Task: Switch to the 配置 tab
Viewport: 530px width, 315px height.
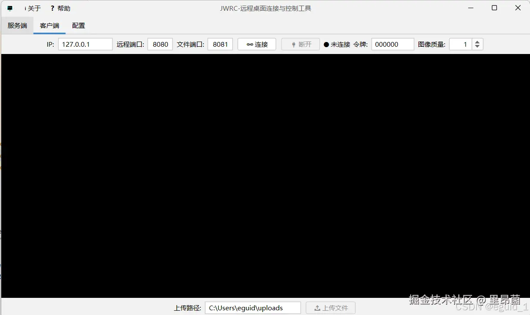Action: [x=78, y=25]
